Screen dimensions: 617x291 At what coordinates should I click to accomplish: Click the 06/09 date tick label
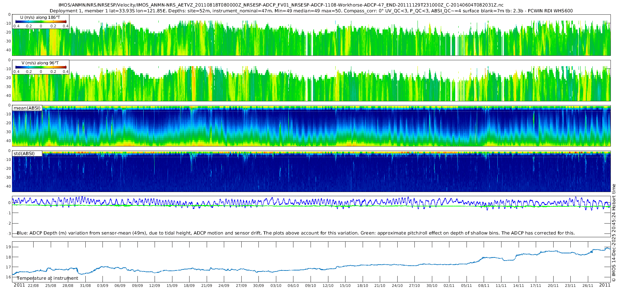click(120, 286)
